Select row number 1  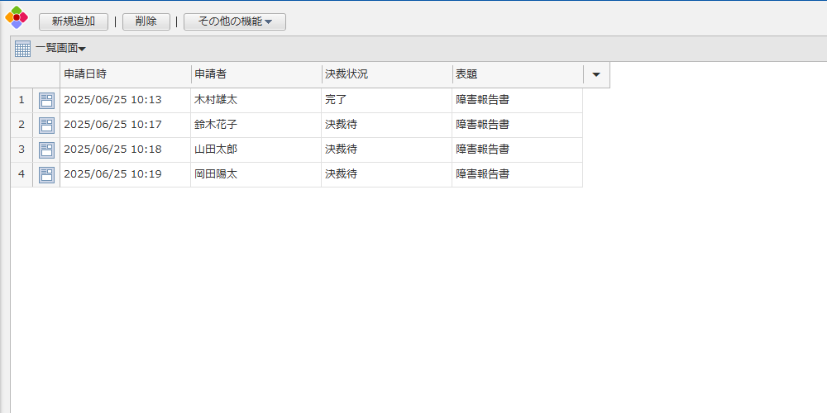tap(22, 101)
